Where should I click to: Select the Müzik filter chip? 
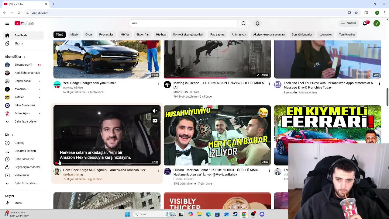point(74,34)
